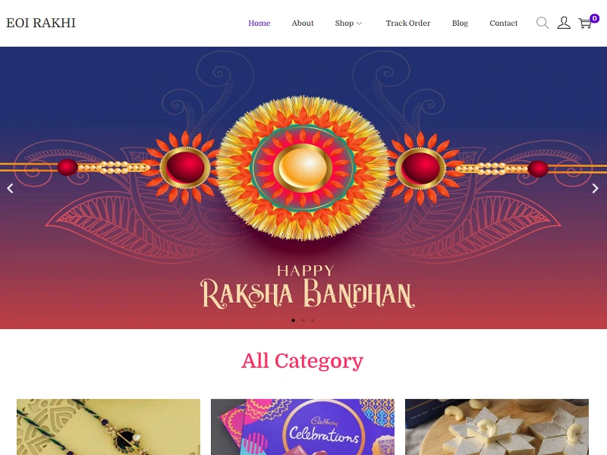Open the Shop menu item
The width and height of the screenshot is (607, 455).
pos(344,24)
